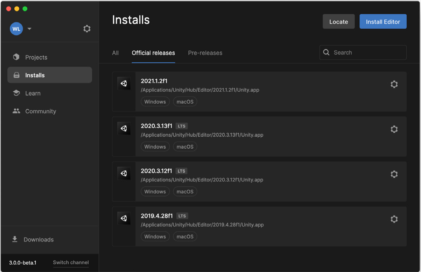
Task: Switch to the Pre-releases tab
Action: pos(205,53)
